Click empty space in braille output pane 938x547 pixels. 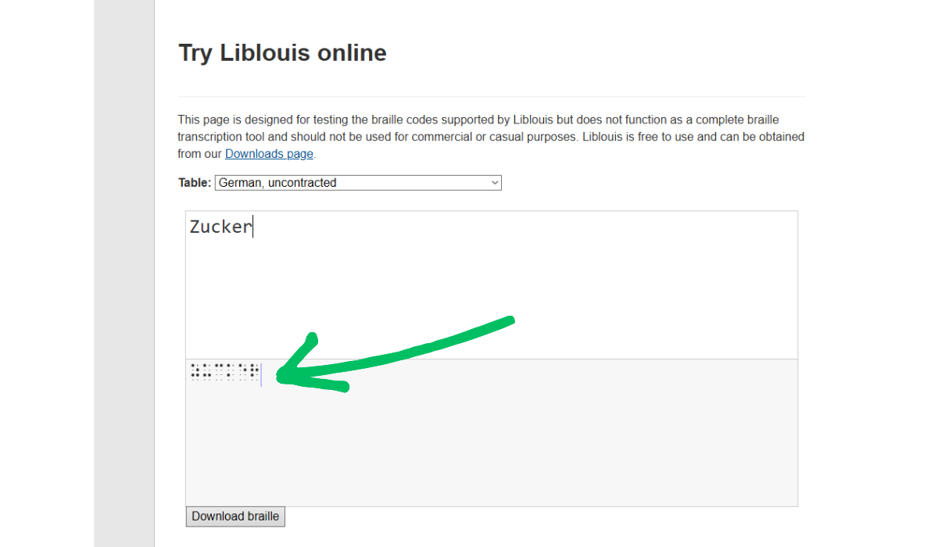click(491, 445)
